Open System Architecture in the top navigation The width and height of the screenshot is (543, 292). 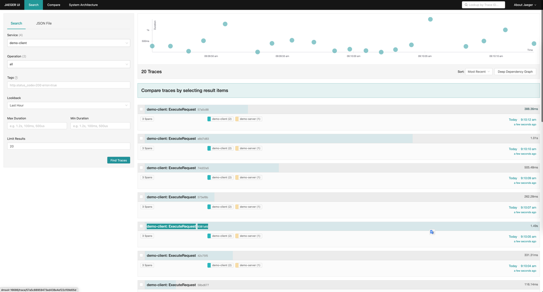click(83, 5)
